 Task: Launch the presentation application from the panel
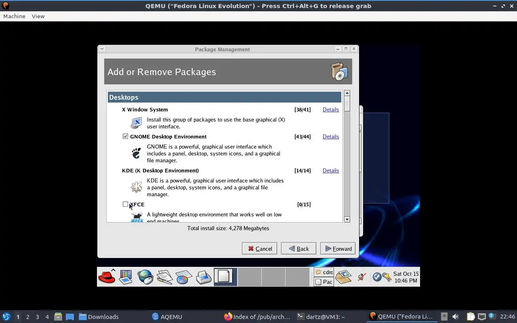(126, 277)
